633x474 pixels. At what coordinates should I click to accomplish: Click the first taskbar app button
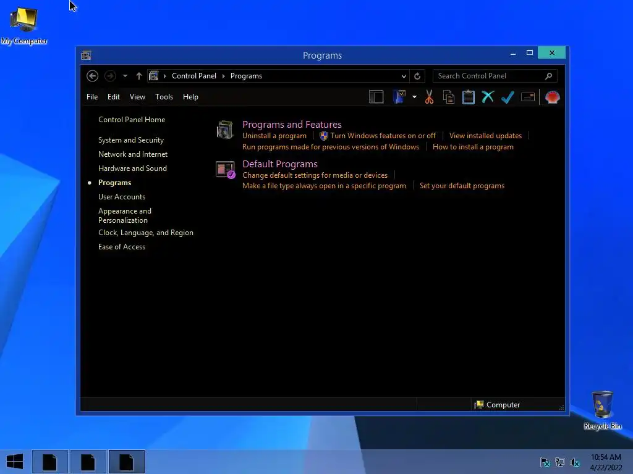49,462
